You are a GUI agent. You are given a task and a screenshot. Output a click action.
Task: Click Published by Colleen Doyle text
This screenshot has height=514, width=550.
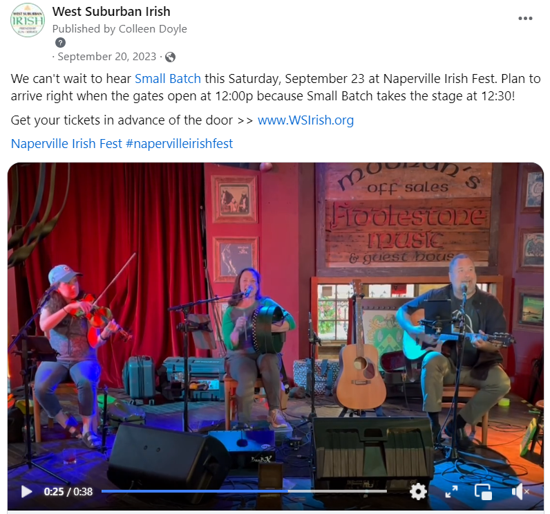[x=120, y=29]
